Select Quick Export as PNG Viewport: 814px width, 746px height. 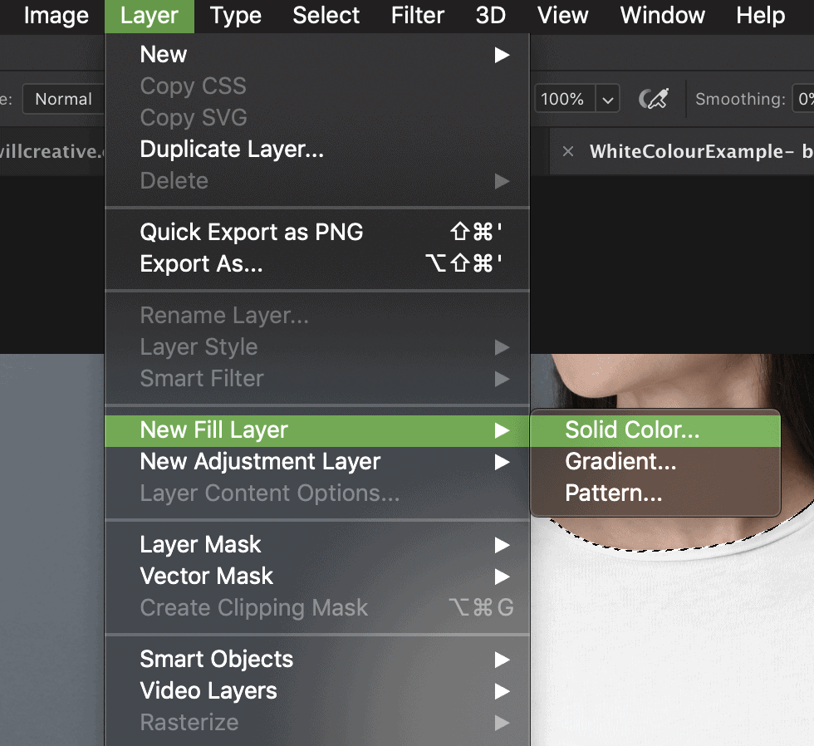pos(317,232)
